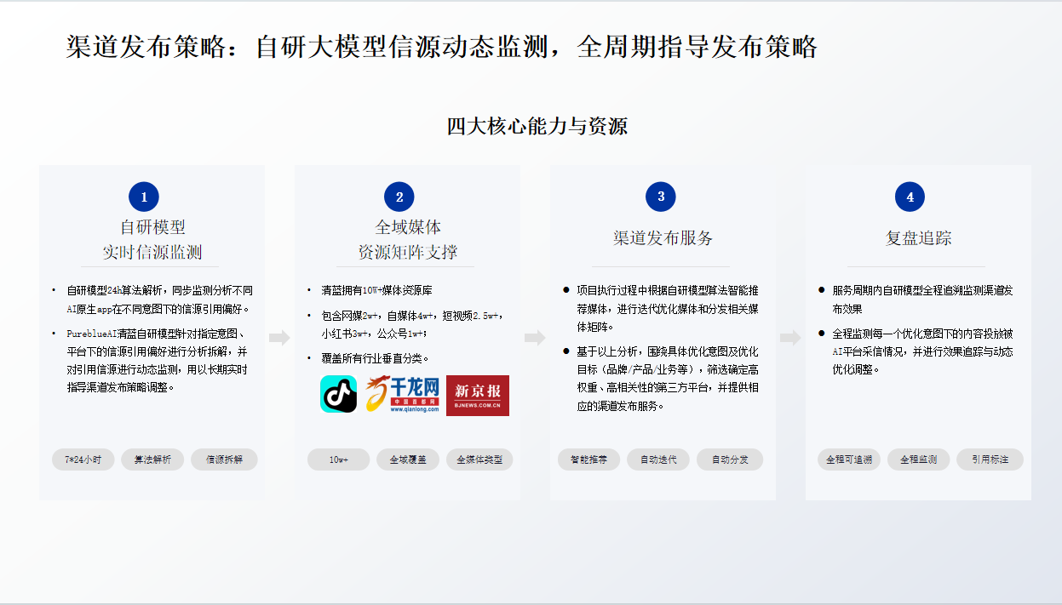This screenshot has width=1062, height=605.
Task: Select the 千龙网 qianlong.com logo
Action: pyautogui.click(x=402, y=395)
